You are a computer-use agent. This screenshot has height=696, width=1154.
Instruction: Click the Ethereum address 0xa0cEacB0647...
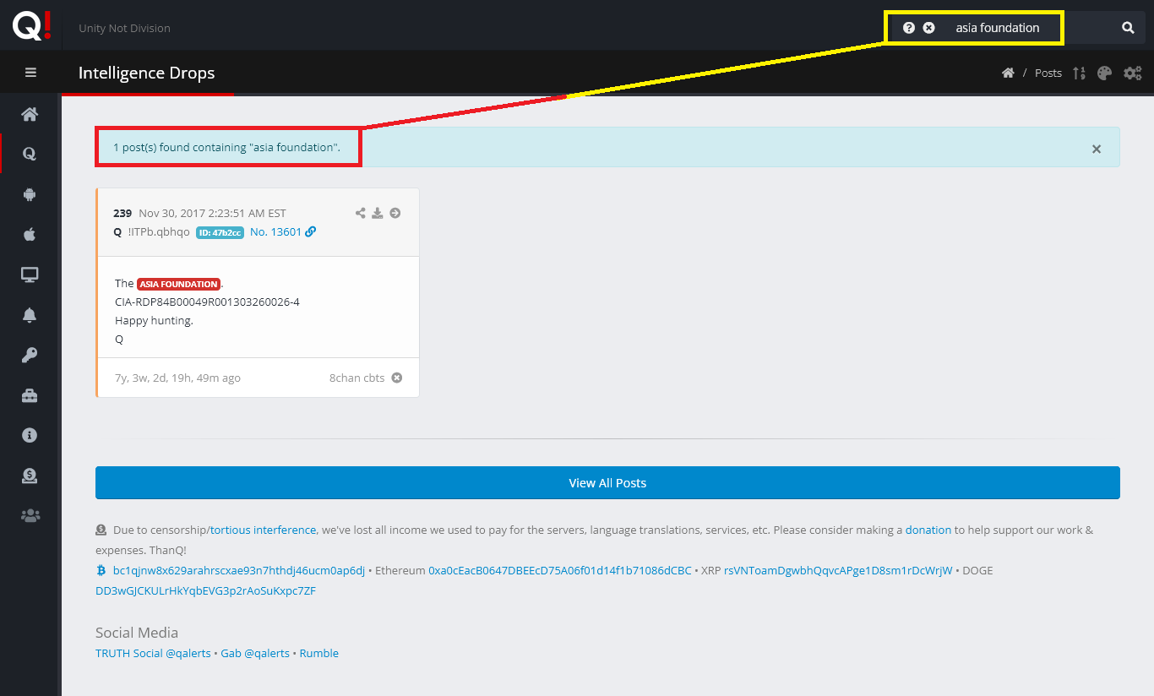[x=560, y=570]
